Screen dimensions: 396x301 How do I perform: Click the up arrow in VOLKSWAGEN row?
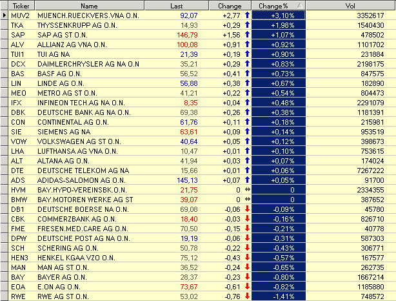point(247,141)
